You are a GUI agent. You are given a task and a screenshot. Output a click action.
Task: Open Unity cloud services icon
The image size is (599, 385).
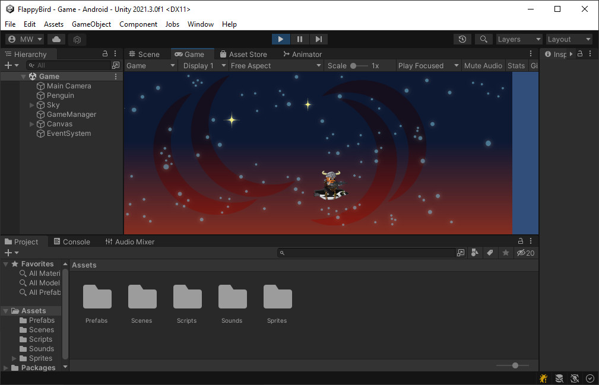[56, 39]
